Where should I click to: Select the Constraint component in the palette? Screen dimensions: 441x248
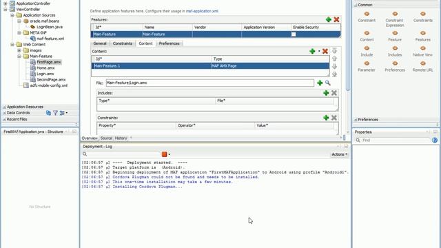click(x=367, y=17)
